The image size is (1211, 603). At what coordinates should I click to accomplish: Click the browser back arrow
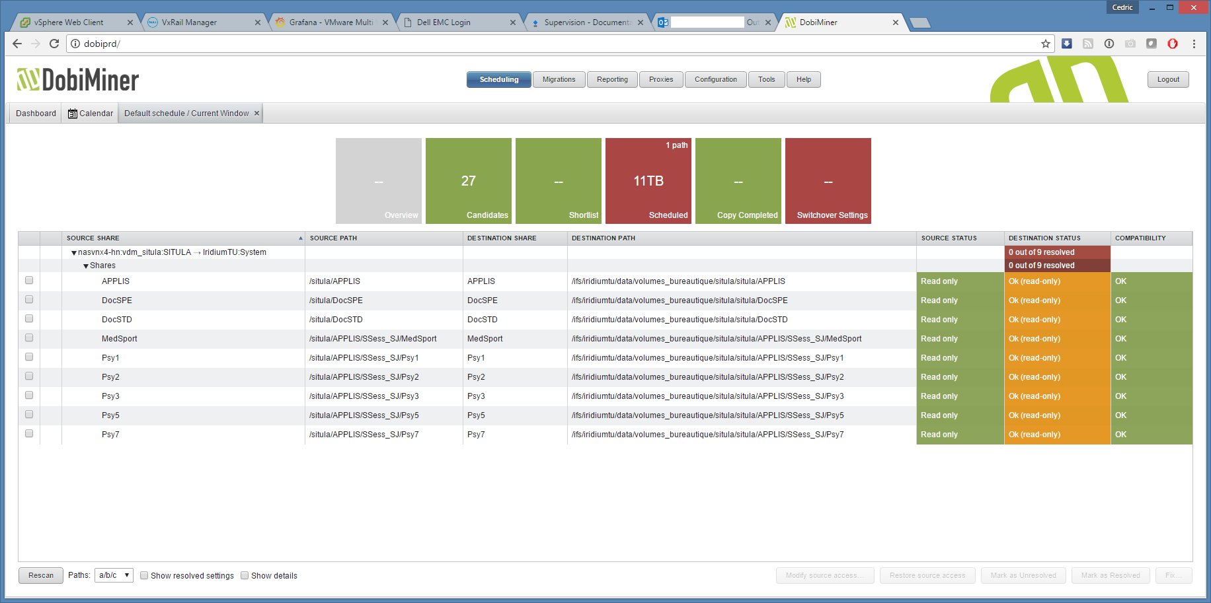[x=17, y=44]
